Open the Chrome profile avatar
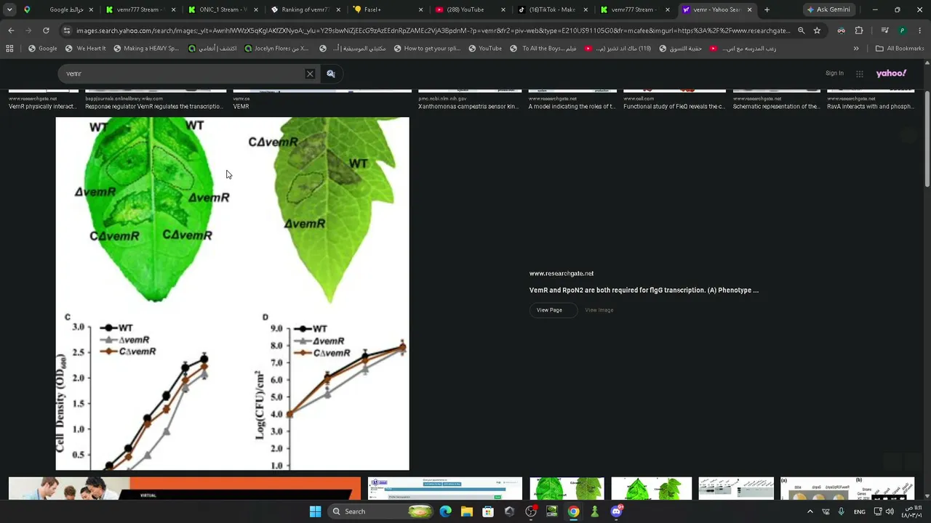Screen dimensions: 931x523 903,31
